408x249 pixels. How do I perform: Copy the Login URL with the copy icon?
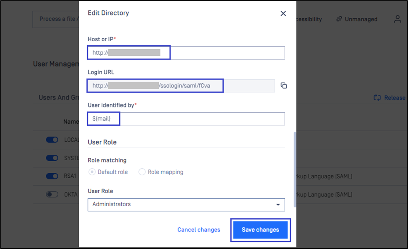click(284, 86)
